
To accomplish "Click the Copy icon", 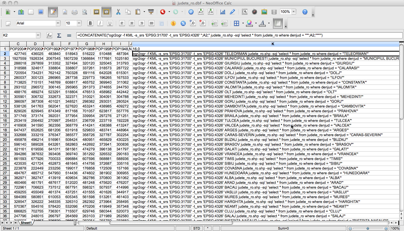I will click(128, 12).
